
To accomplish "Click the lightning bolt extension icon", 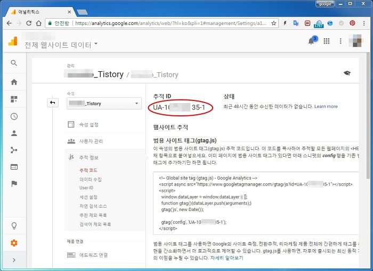I will [285, 23].
